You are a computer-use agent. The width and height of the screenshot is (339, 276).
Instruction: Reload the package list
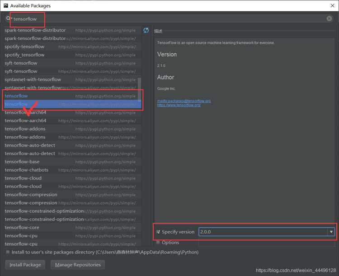[146, 30]
